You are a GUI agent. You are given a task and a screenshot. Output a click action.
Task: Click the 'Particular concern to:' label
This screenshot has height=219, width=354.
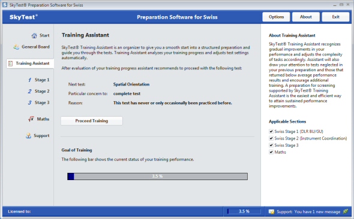tap(88, 93)
